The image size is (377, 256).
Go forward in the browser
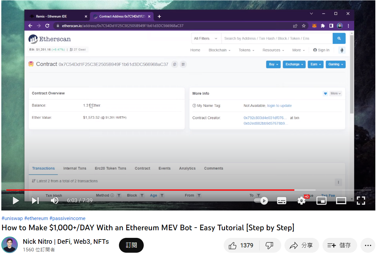[39, 26]
